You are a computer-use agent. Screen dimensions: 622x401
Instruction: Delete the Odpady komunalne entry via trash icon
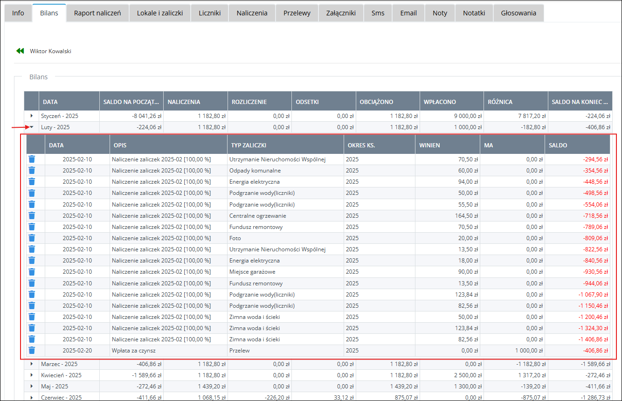pos(32,171)
